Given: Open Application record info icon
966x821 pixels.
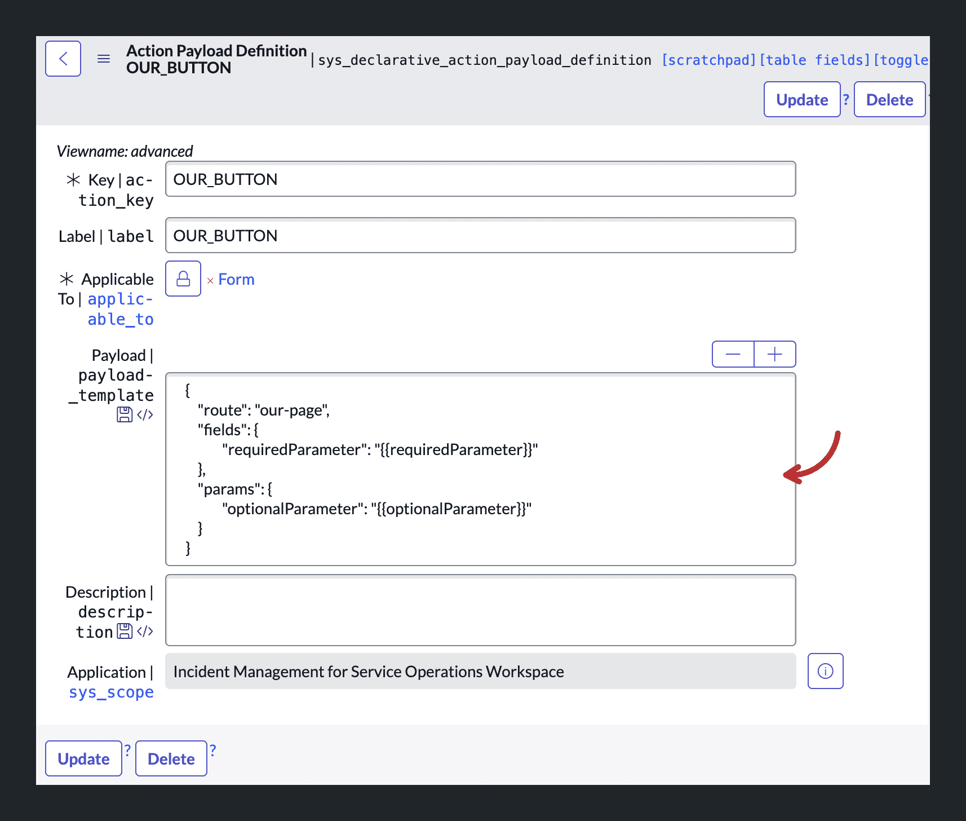Looking at the screenshot, I should pyautogui.click(x=826, y=671).
